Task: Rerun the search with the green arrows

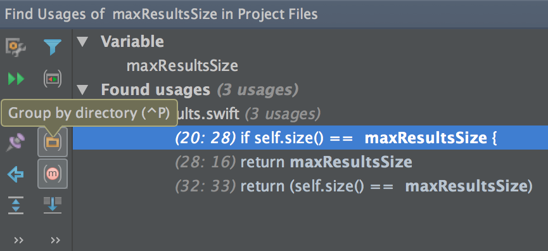Action: click(16, 79)
